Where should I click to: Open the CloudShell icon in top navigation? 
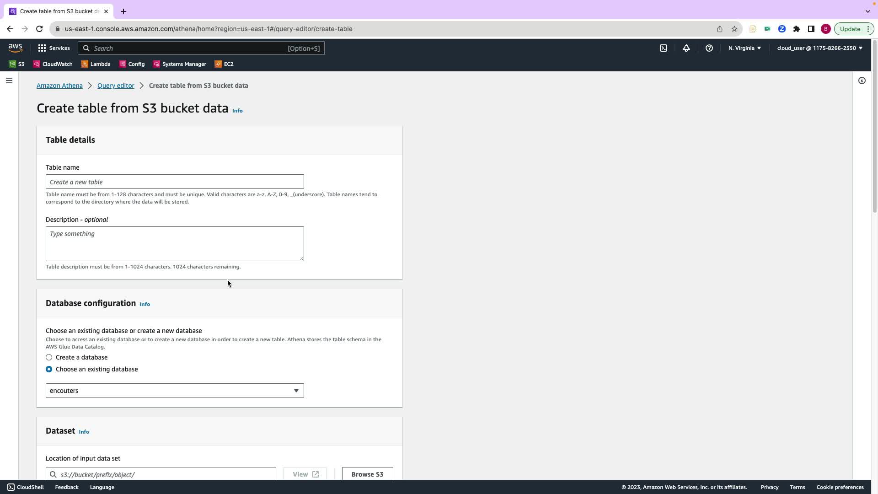(x=664, y=48)
